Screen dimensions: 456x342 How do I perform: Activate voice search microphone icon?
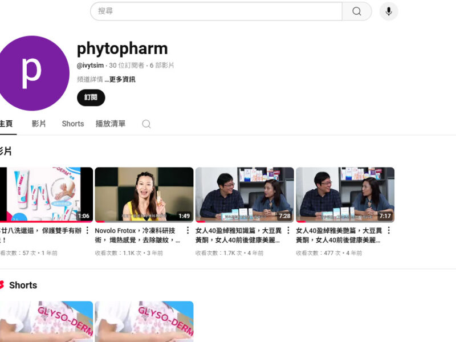[389, 11]
